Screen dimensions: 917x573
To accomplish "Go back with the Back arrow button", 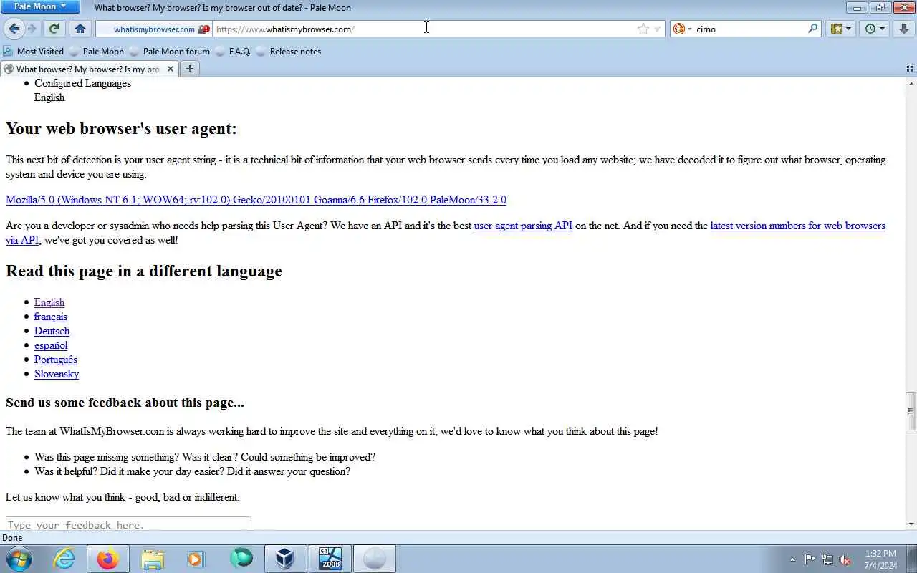I will [14, 29].
